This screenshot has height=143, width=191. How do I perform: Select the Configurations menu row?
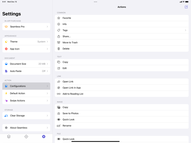point(26,86)
